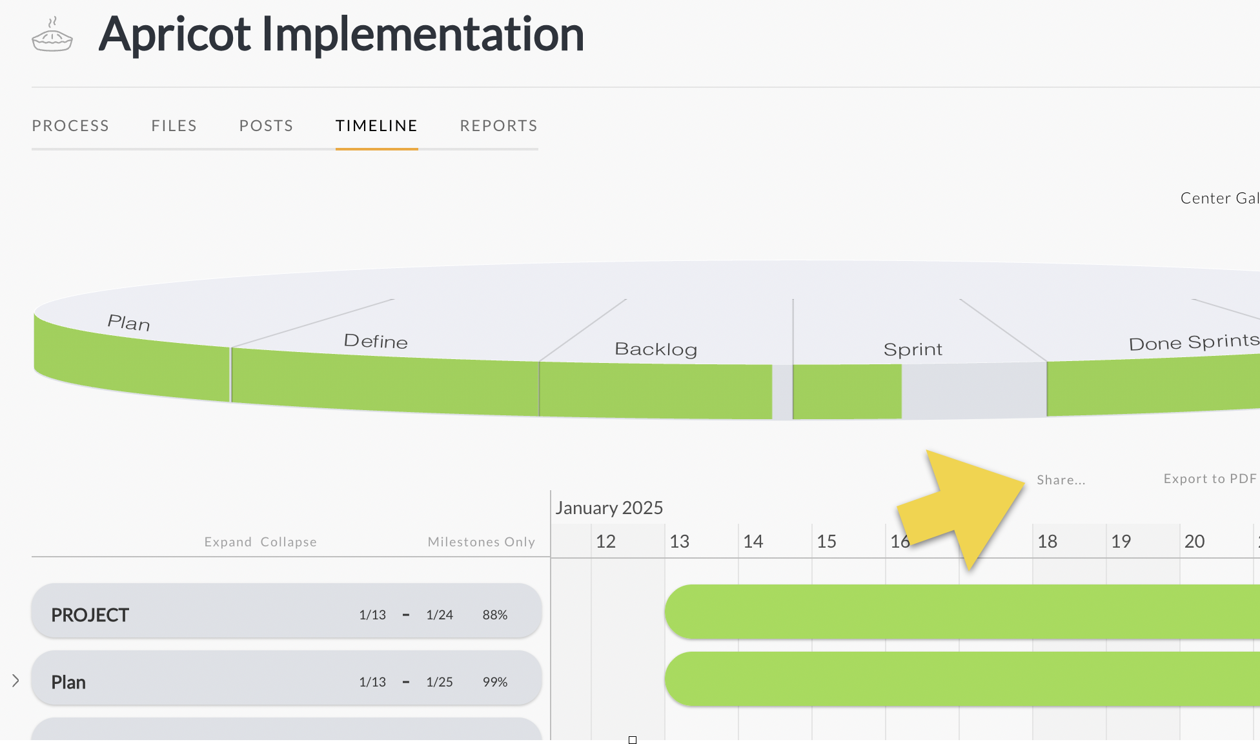Toggle Milestones Only view
The width and height of the screenshot is (1260, 744).
pyautogui.click(x=481, y=542)
